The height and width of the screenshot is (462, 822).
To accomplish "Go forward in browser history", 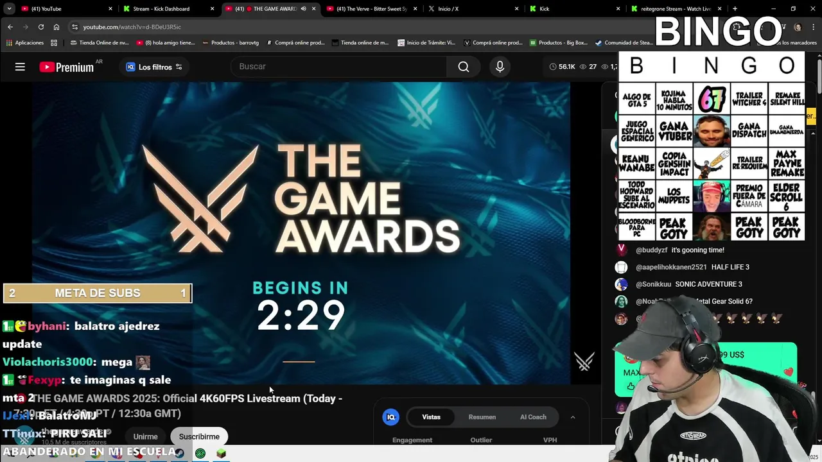I will click(26, 27).
